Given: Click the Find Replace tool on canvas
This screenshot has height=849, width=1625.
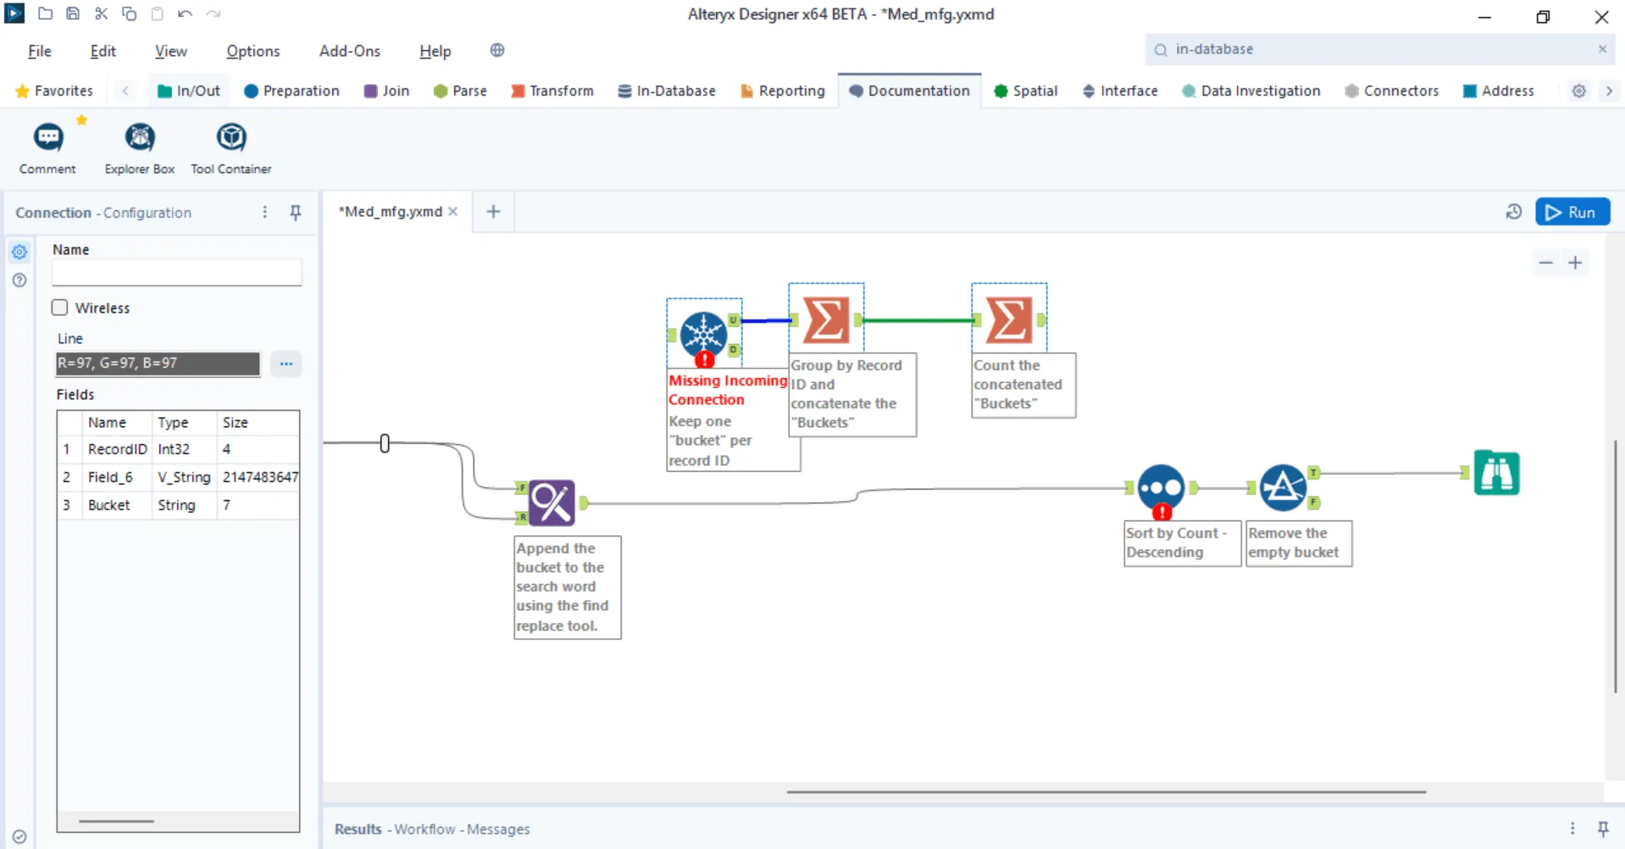Looking at the screenshot, I should click(x=552, y=502).
